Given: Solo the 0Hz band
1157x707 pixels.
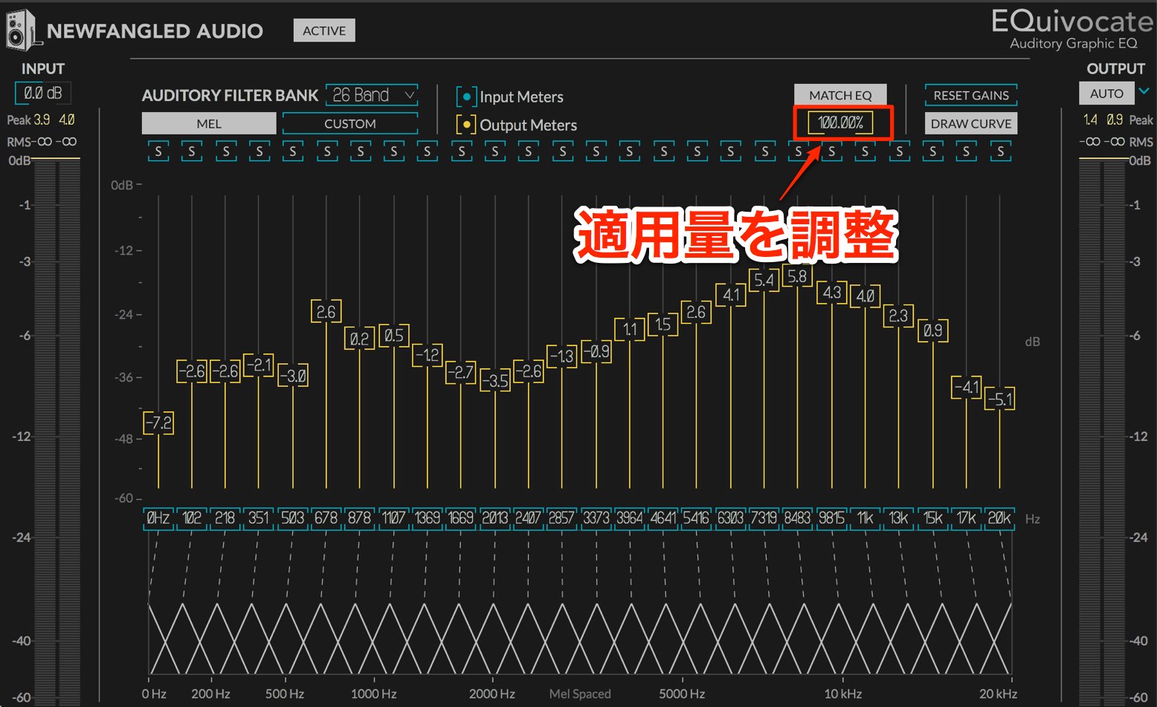Looking at the screenshot, I should [x=158, y=151].
